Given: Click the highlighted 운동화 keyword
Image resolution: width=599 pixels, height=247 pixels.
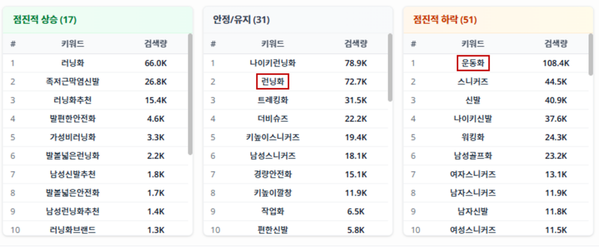Looking at the screenshot, I should click(473, 63).
